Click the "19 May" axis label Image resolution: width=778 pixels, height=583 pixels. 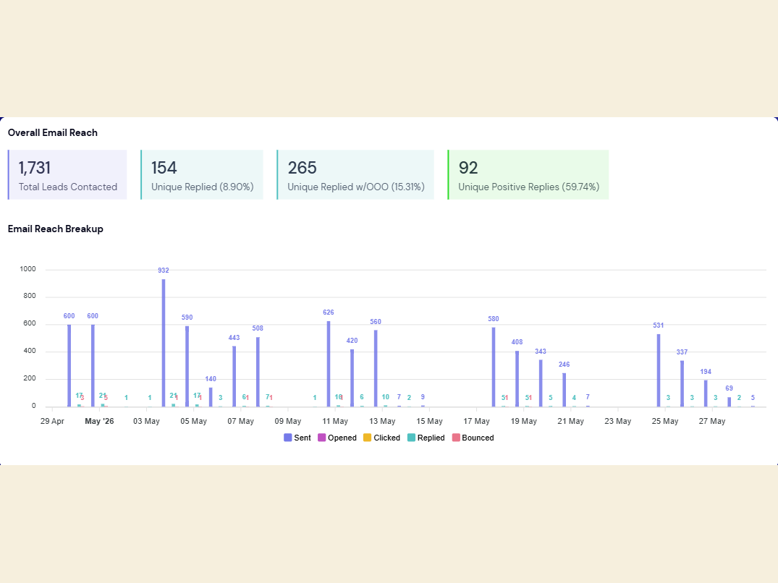click(x=523, y=422)
